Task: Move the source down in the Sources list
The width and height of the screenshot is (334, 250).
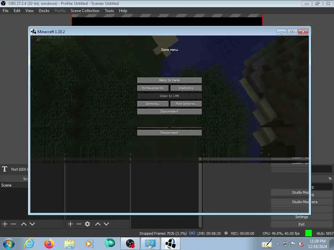Action: (x=106, y=224)
